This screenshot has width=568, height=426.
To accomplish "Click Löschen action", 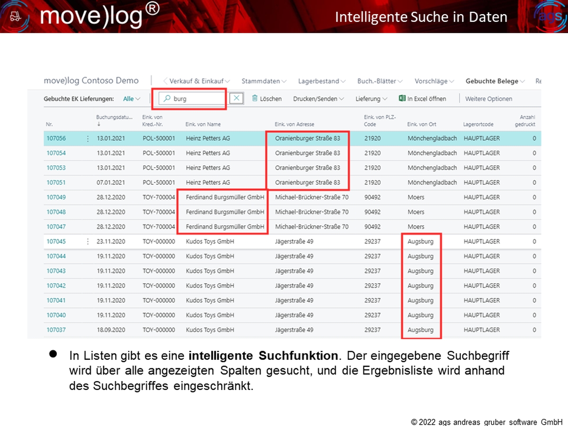I will [x=266, y=99].
